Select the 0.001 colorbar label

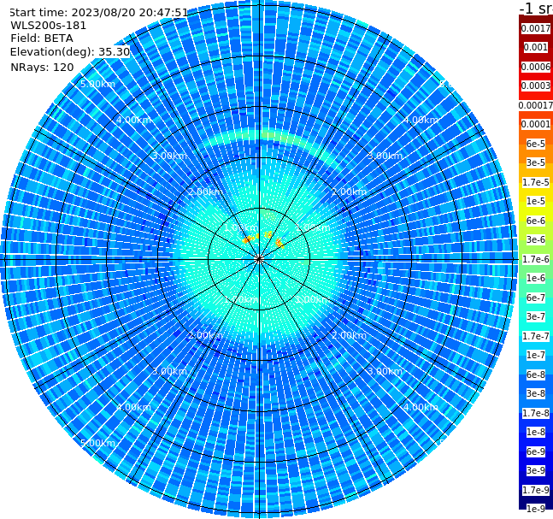tap(536, 47)
